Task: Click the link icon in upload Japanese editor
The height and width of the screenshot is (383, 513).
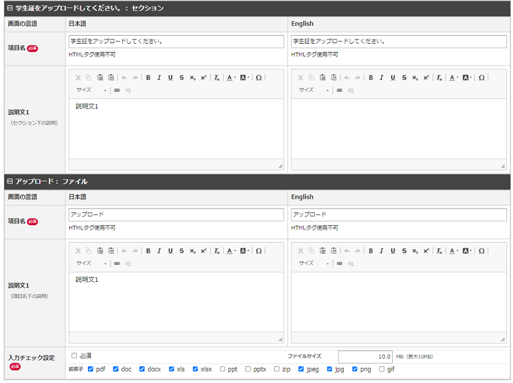Action: pyautogui.click(x=117, y=263)
